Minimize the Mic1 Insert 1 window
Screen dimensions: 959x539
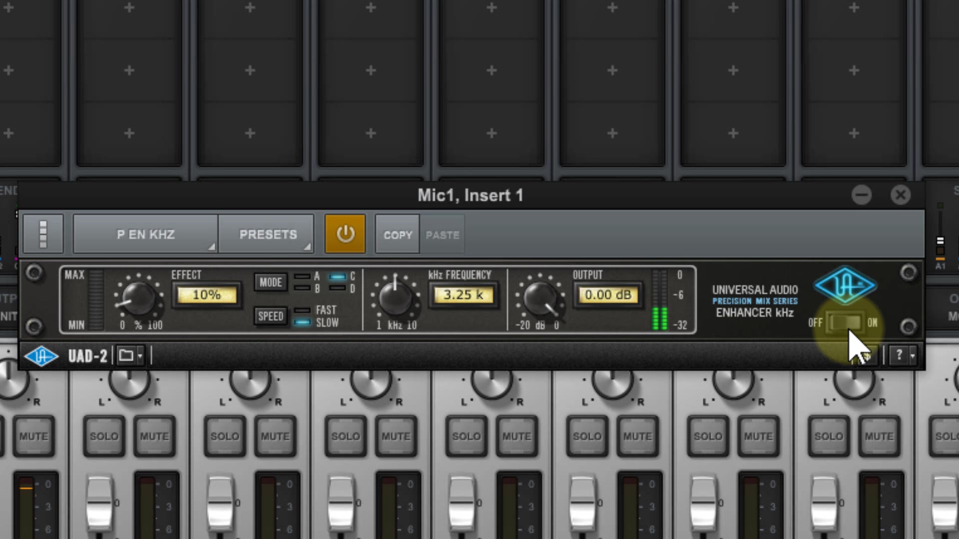[x=862, y=195]
